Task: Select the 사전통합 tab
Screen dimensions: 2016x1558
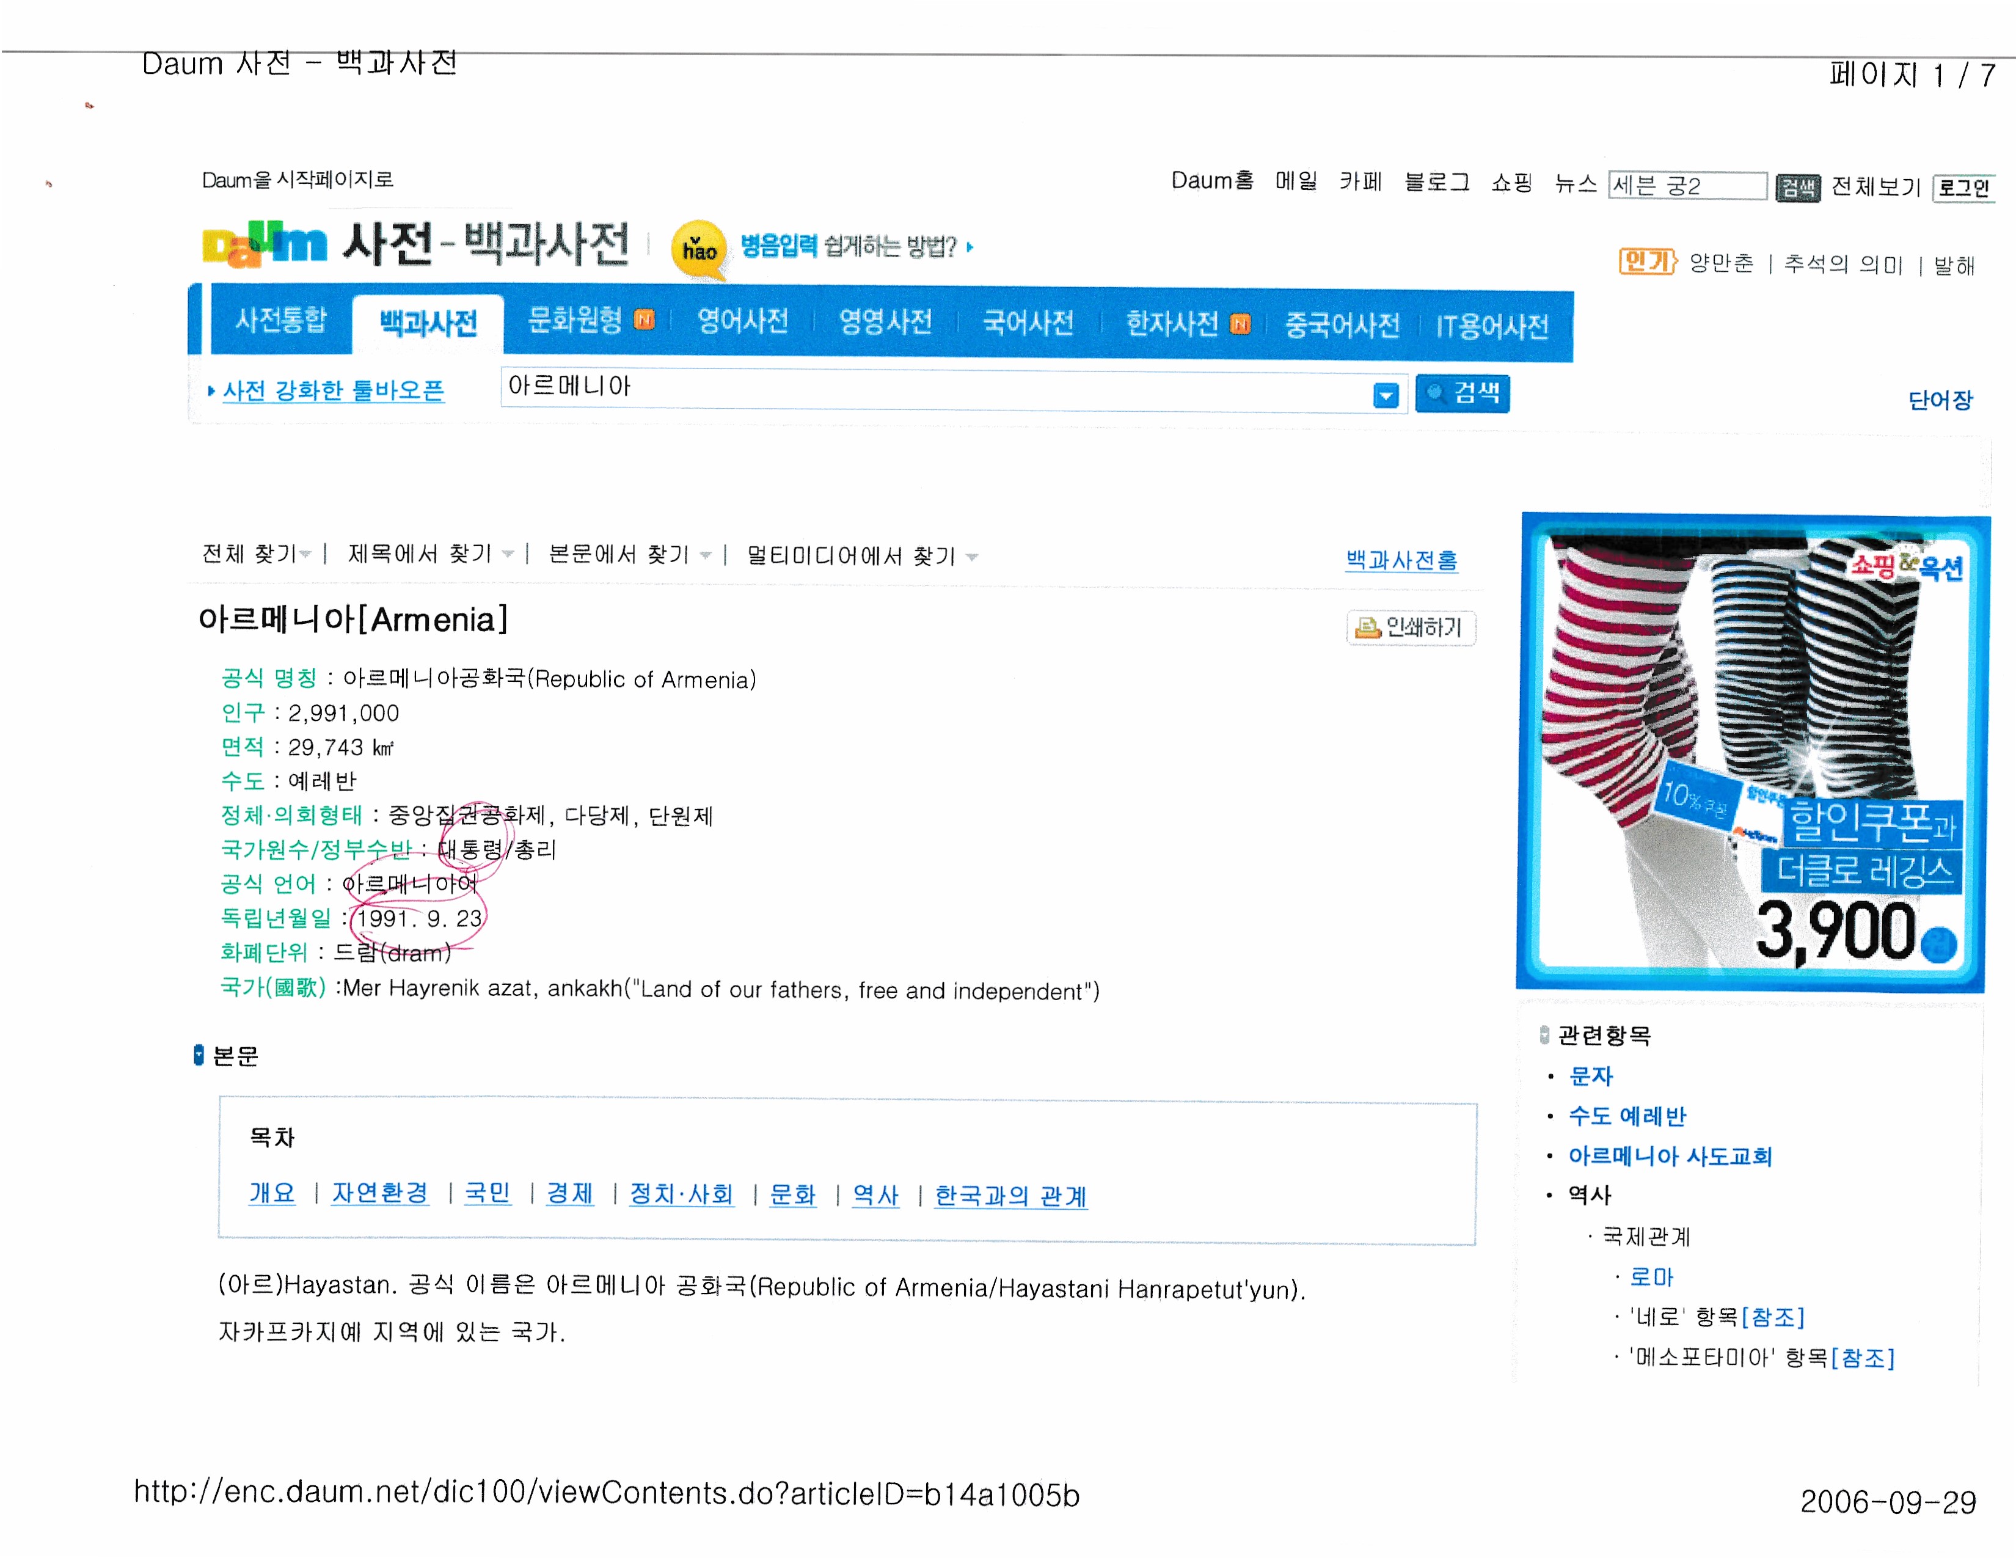Action: tap(280, 320)
